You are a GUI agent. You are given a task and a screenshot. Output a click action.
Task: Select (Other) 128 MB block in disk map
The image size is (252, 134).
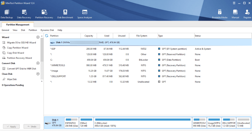click(x=86, y=123)
